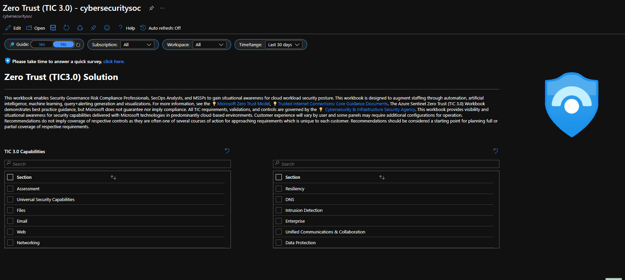Open the Auto refresh: Off setting

pyautogui.click(x=161, y=28)
